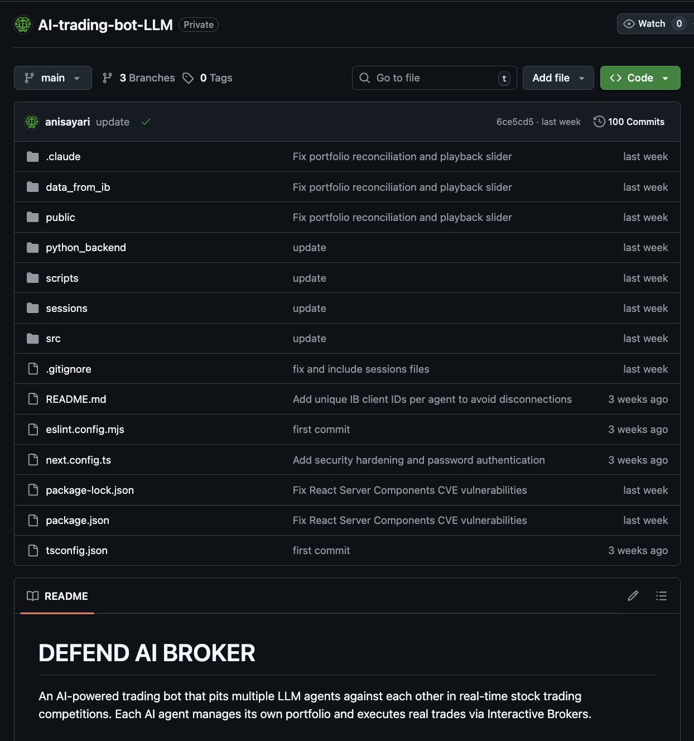Click the eslint.config.mjs file name
This screenshot has height=741, width=694.
pos(85,429)
